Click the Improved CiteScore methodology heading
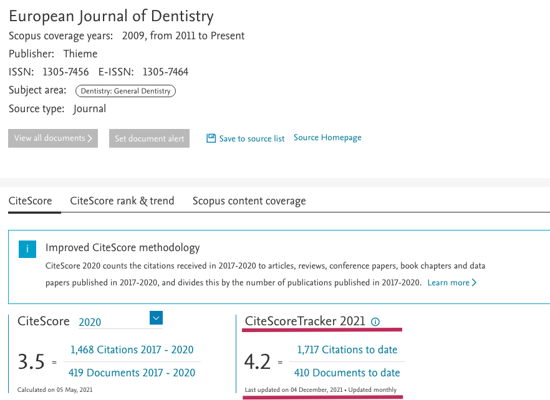Image resolution: width=550 pixels, height=400 pixels. tap(122, 247)
